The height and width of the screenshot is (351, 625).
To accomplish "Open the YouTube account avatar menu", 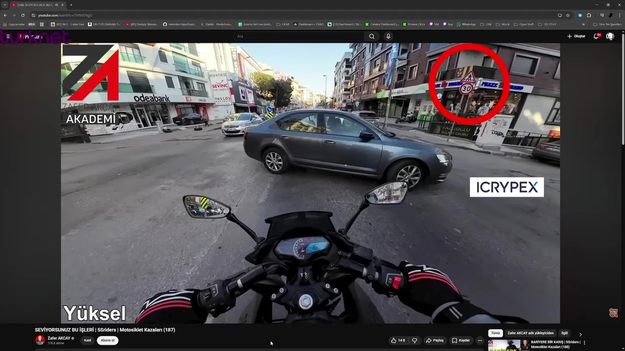I will pos(610,36).
